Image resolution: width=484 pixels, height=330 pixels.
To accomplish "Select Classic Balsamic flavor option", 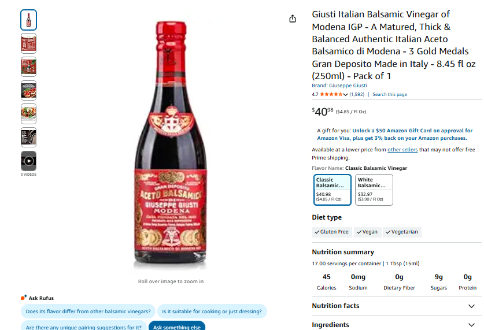I will tap(332, 190).
